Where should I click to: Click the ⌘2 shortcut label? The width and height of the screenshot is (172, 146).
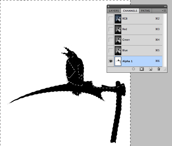(x=157, y=19)
